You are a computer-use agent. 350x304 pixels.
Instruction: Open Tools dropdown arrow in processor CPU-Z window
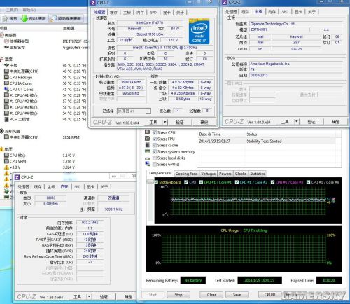[x=165, y=122]
